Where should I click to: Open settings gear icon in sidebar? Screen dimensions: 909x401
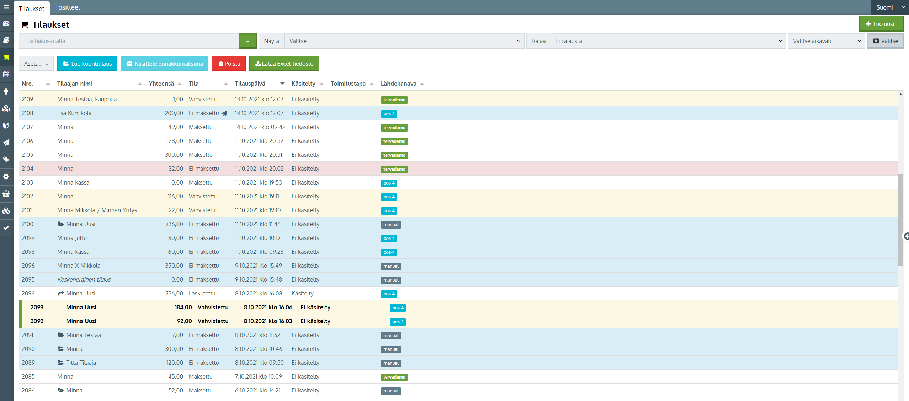6,177
